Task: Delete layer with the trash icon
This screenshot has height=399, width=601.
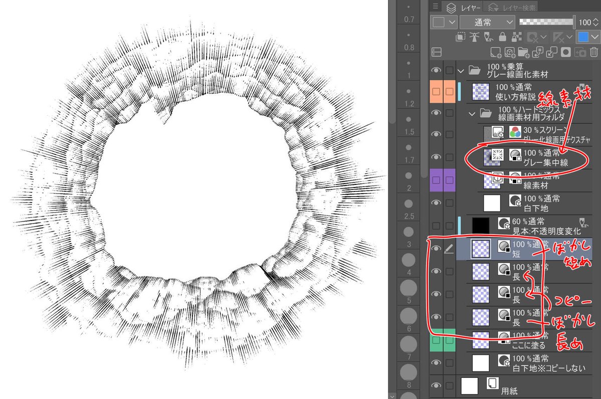Action: coord(593,52)
